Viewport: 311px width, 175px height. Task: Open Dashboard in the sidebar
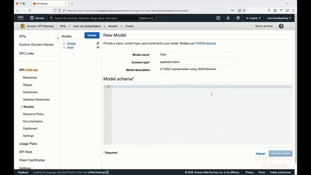pos(30,128)
